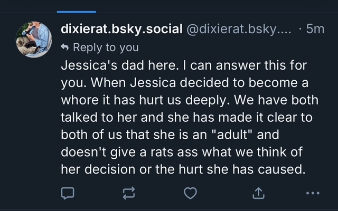The image size is (338, 211).
Task: Like the post with the heart icon
Action: [190, 193]
